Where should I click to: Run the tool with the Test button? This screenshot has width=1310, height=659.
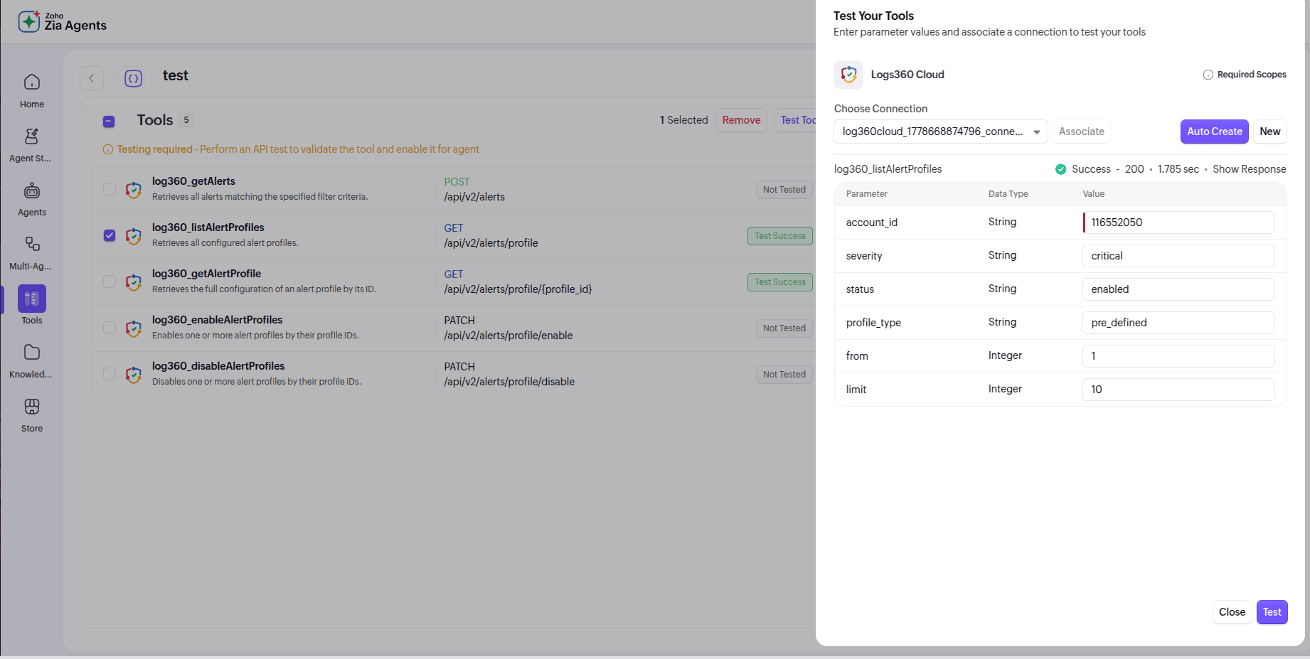click(x=1272, y=612)
